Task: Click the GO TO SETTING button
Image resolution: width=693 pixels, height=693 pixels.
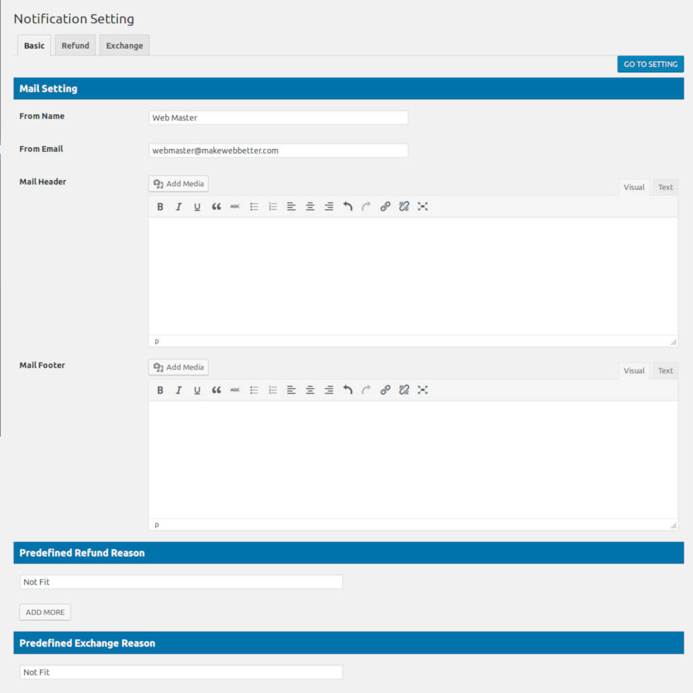Action: tap(650, 64)
